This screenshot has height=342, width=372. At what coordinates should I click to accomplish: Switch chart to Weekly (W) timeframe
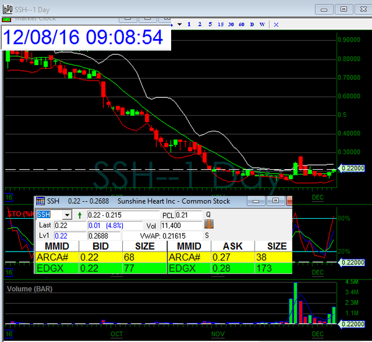coord(262,24)
